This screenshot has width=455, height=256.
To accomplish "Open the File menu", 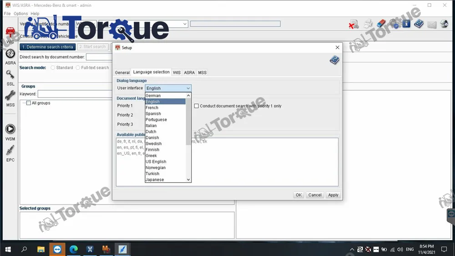I will click(7, 14).
